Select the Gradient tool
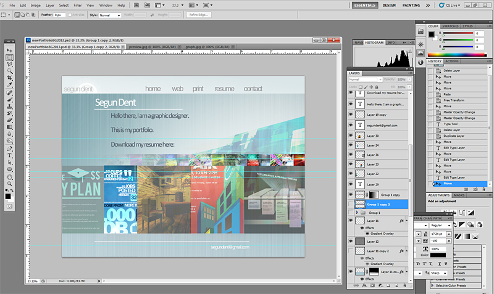This screenshot has height=294, width=494. 9,127
